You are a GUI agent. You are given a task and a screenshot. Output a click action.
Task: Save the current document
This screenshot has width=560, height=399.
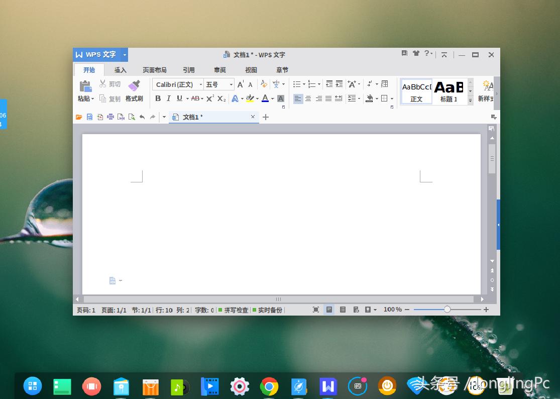coord(90,117)
